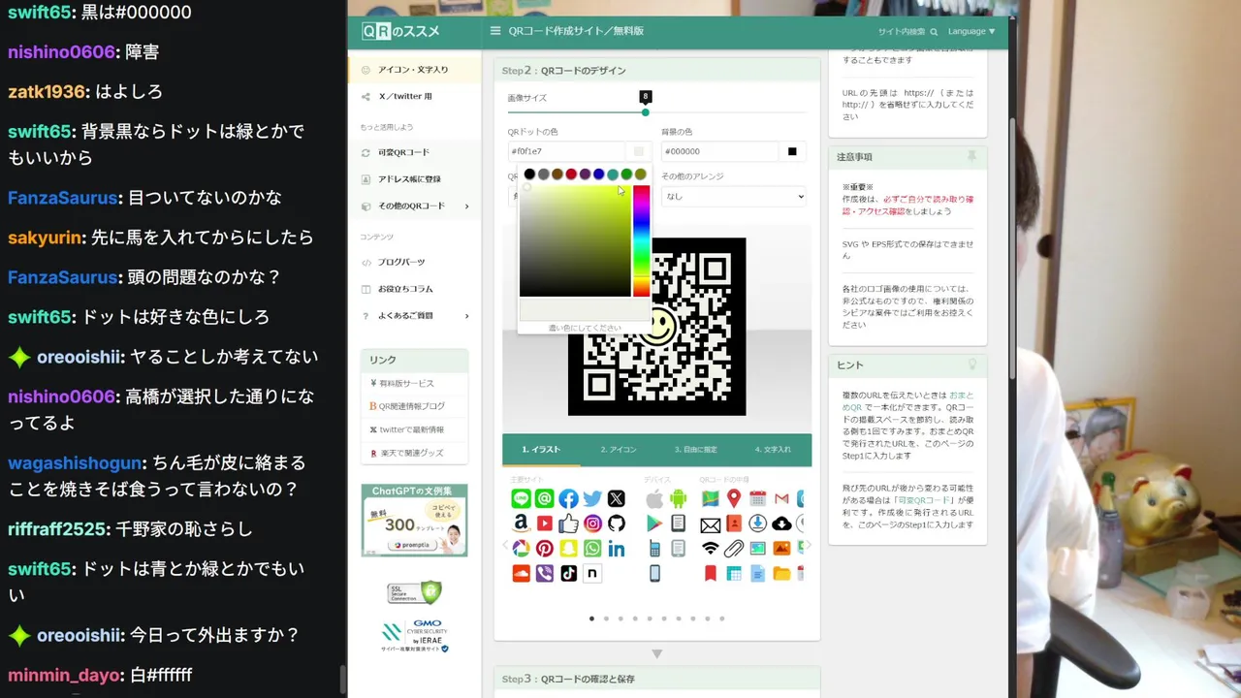
Task: Choose the Gmail M envelope illustration
Action: click(781, 499)
